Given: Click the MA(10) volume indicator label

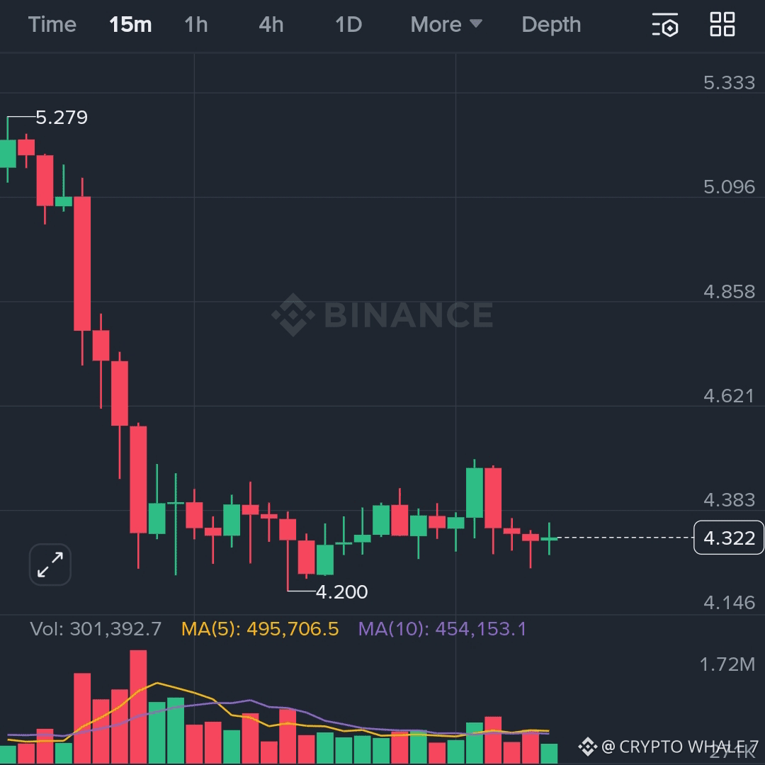Looking at the screenshot, I should (443, 629).
